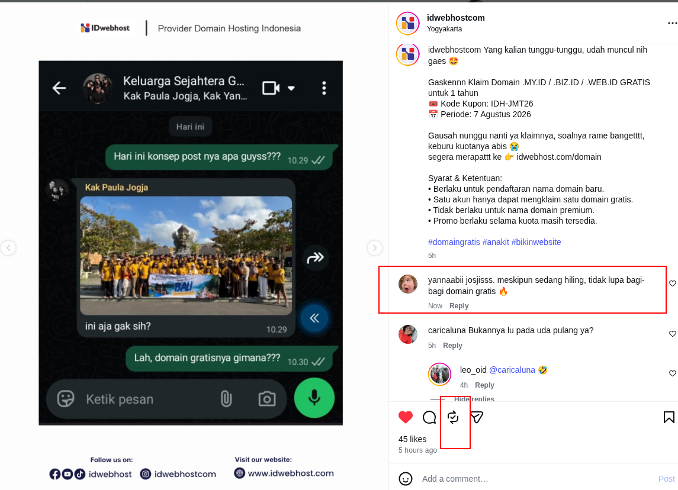Open the comment bubble icon

[x=429, y=417]
